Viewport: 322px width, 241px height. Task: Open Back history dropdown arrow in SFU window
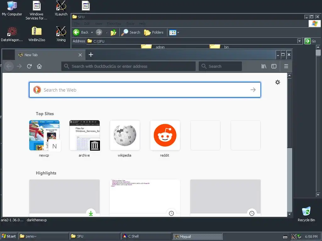pyautogui.click(x=92, y=32)
